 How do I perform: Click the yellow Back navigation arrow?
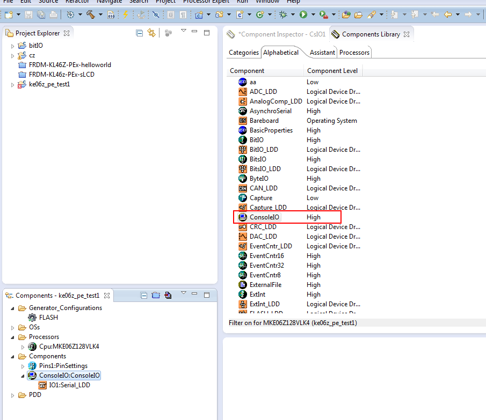[x=447, y=14]
